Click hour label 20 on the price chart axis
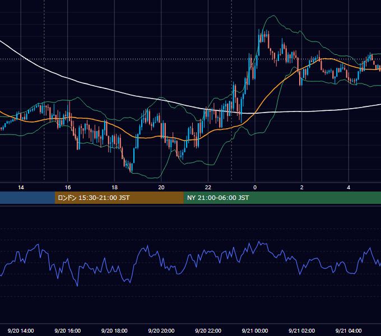 pos(161,188)
